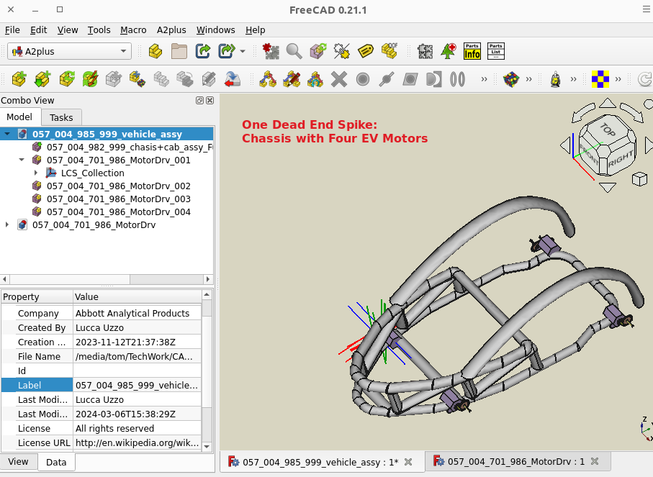Click the yellow price tag label icon
This screenshot has height=477, width=653.
[365, 51]
